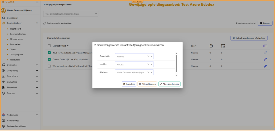Click the Alles goedkeuren button
The image size is (275, 133).
169,84
